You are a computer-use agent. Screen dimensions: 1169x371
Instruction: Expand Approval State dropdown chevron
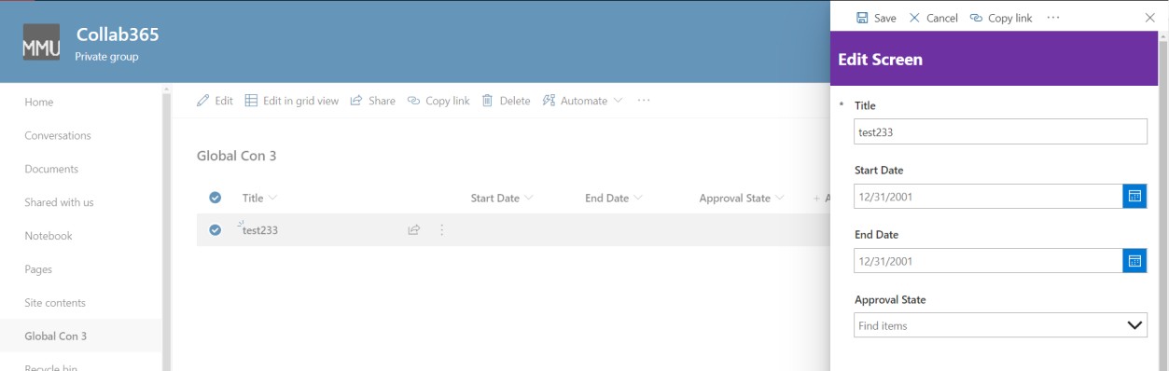click(1134, 325)
